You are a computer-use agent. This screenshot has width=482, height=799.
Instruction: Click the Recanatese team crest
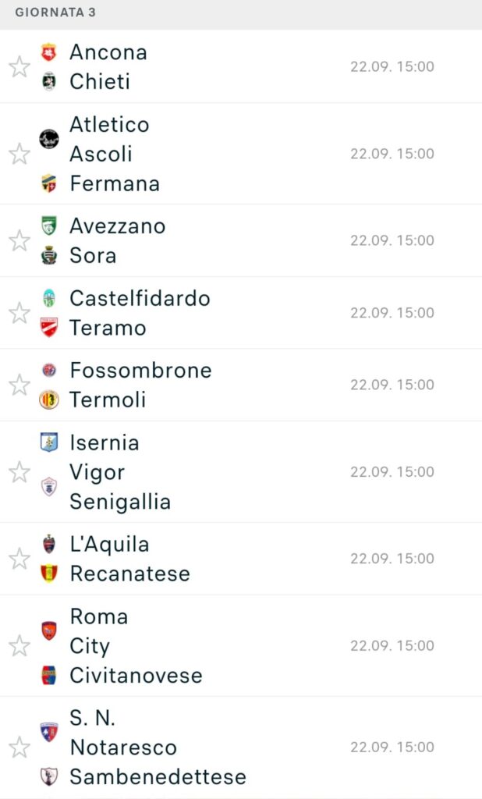(x=49, y=574)
